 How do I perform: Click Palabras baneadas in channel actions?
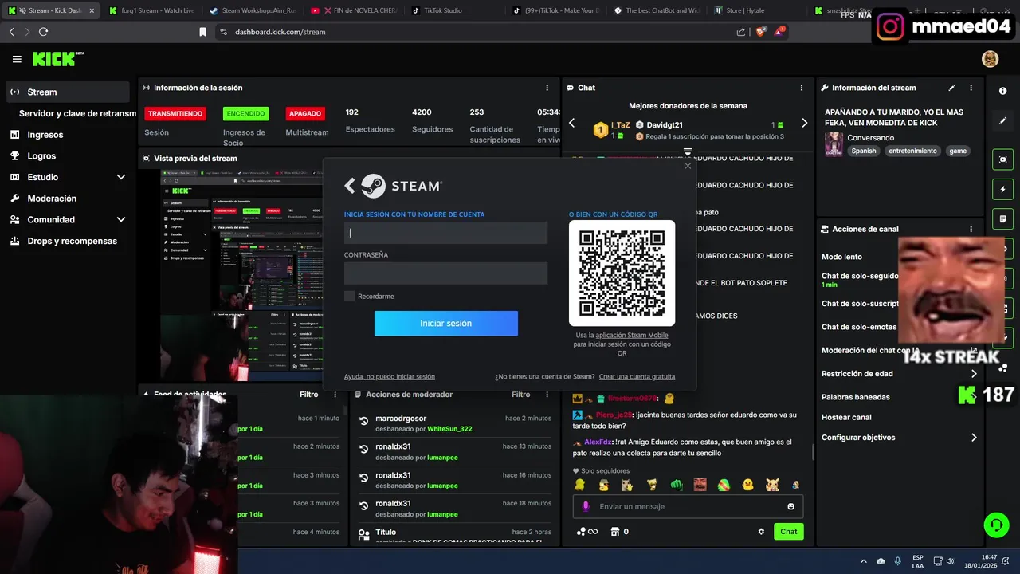point(856,397)
